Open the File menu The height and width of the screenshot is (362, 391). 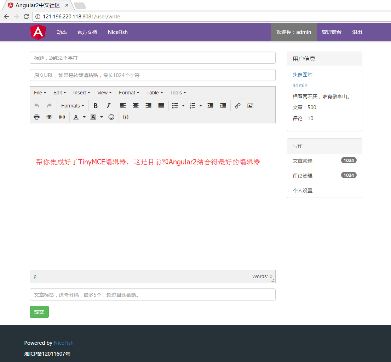(40, 93)
